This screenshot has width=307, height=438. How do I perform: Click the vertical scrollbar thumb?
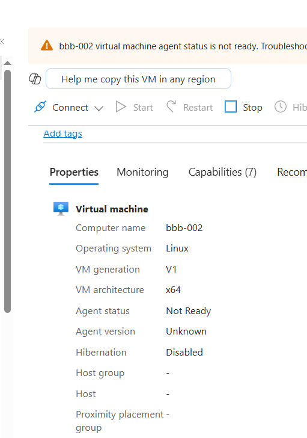[8, 191]
